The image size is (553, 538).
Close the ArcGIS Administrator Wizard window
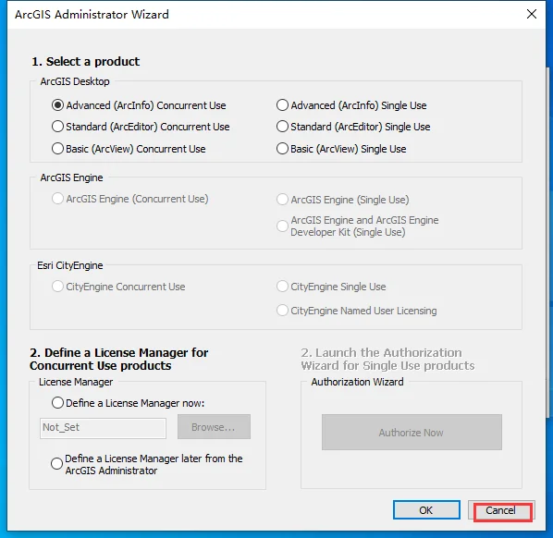(x=532, y=14)
